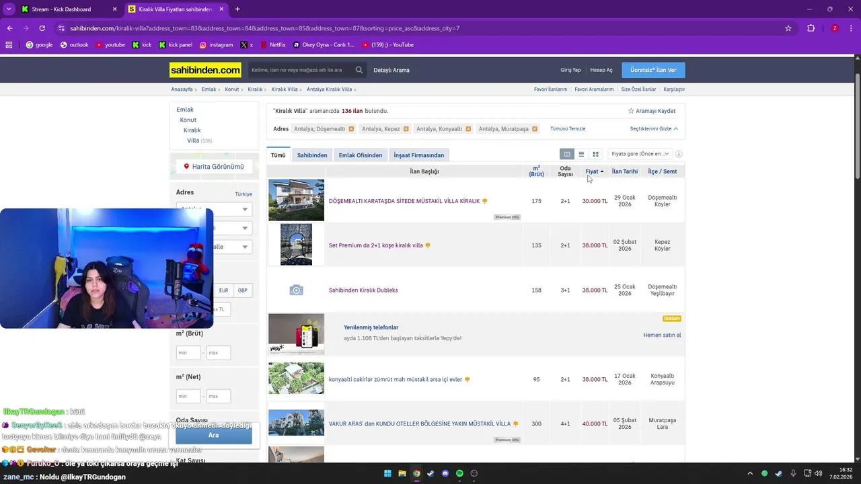Open the Set Premium da 2+1 köşe listing

coord(376,245)
